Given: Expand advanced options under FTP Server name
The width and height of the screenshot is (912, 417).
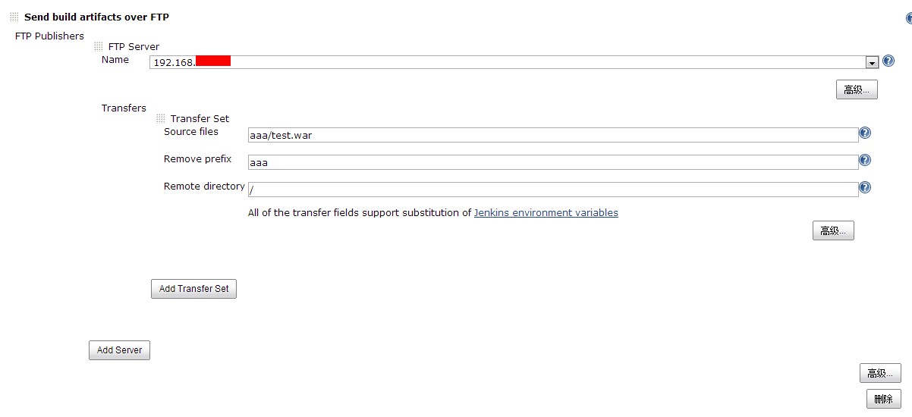Looking at the screenshot, I should click(x=857, y=89).
